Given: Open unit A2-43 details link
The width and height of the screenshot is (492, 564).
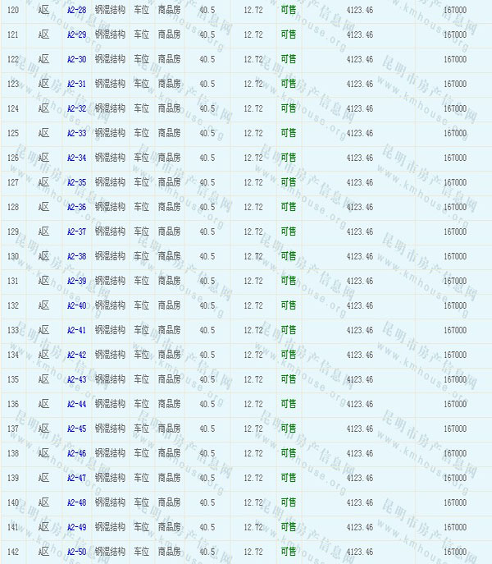Looking at the screenshot, I should point(76,379).
